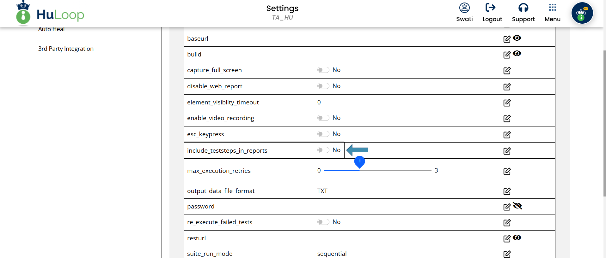Show the hidden password value
Image resolution: width=606 pixels, height=258 pixels.
coord(517,206)
